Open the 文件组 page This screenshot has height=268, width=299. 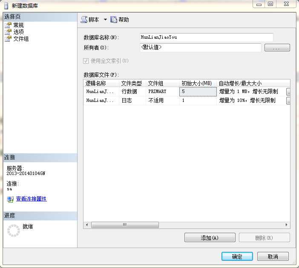pyautogui.click(x=21, y=39)
